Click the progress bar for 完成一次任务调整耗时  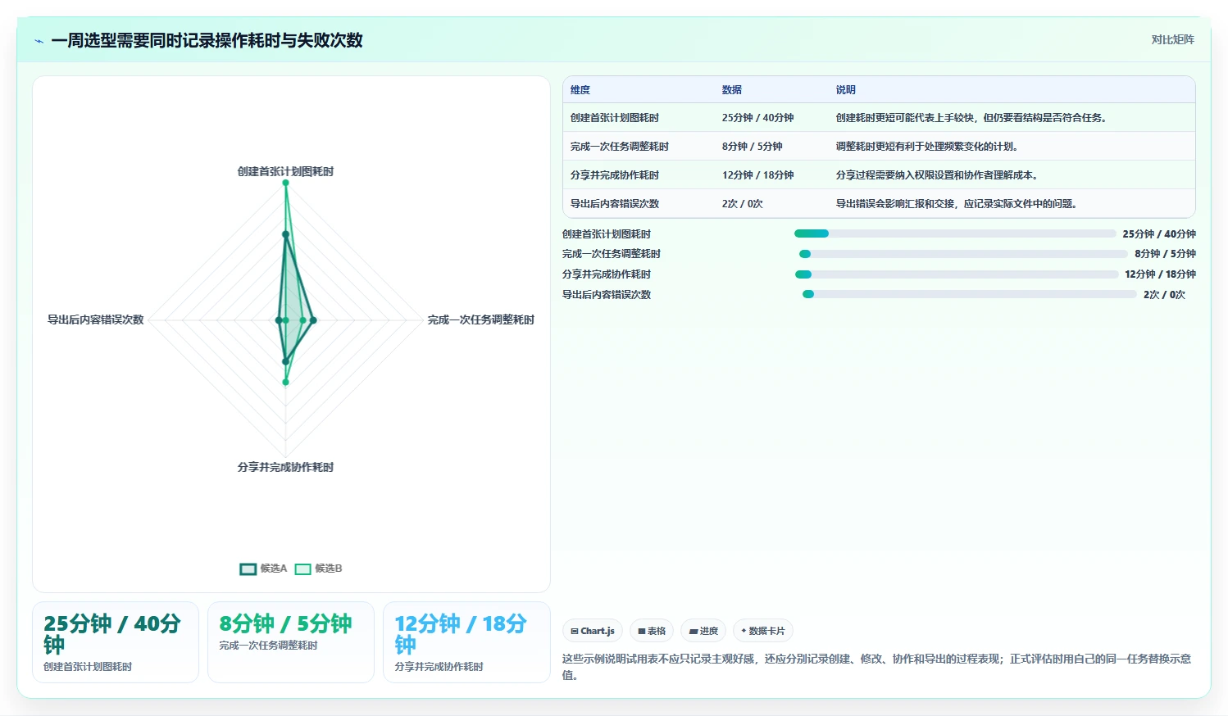pyautogui.click(x=964, y=254)
